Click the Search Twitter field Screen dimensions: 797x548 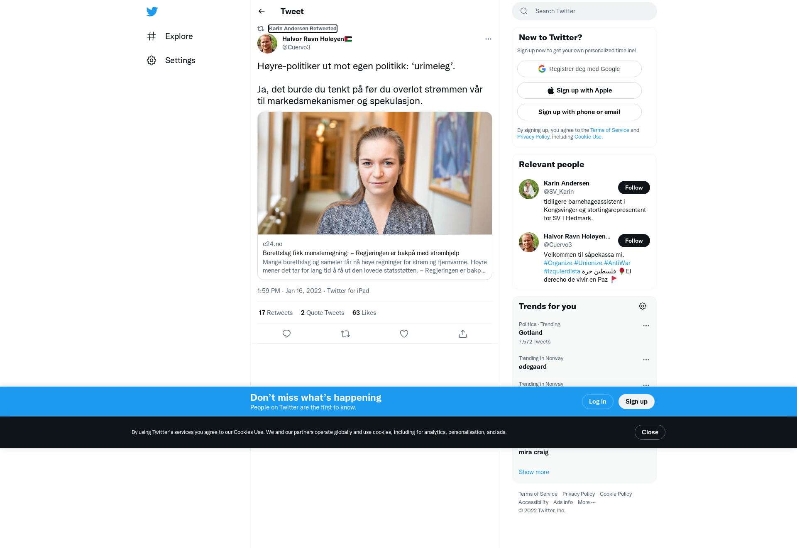point(584,11)
